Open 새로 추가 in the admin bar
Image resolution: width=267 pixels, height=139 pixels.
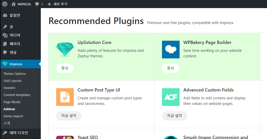(x=57, y=4)
